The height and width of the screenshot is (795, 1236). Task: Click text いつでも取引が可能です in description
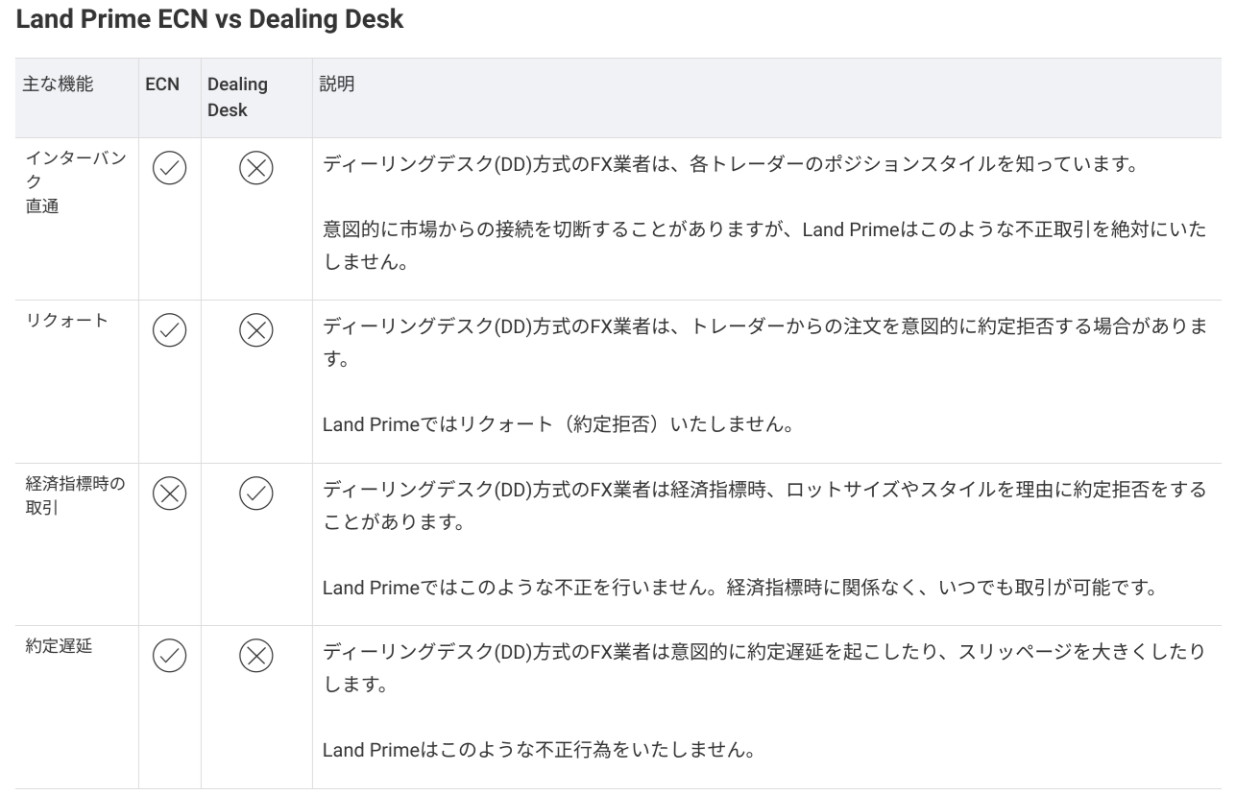(x=1061, y=587)
